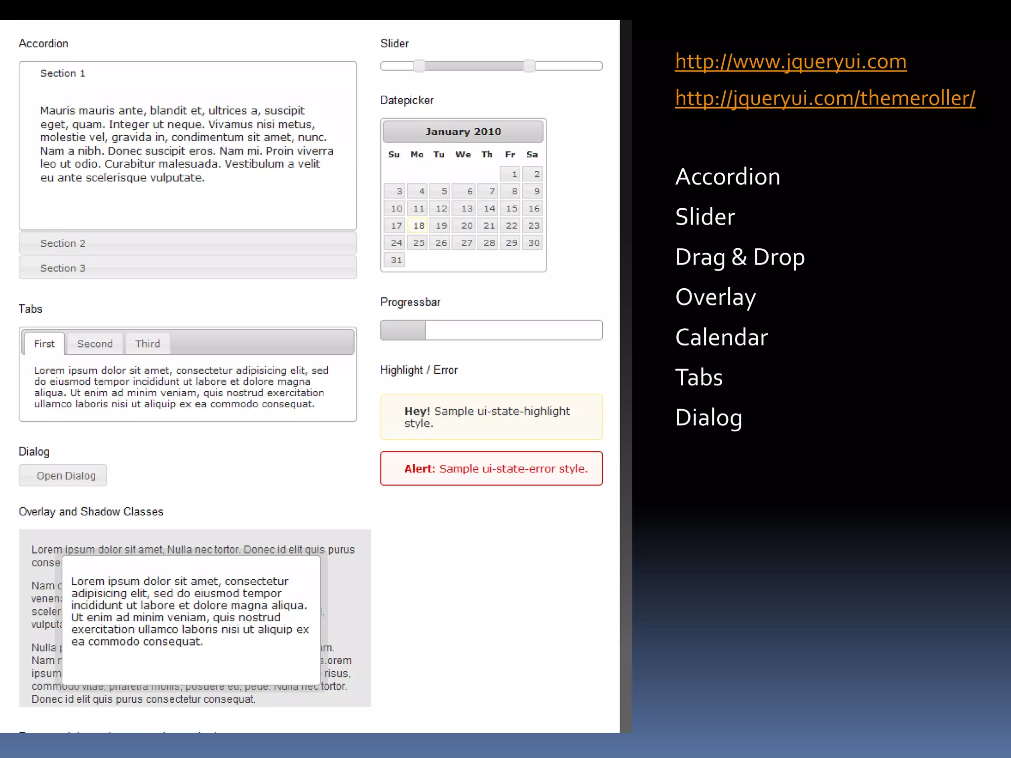Click the 'Accordion' heading on the page

[x=43, y=43]
